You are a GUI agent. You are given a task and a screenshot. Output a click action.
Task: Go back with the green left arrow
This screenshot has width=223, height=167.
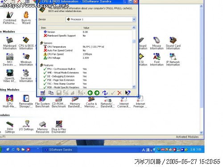click(90, 93)
